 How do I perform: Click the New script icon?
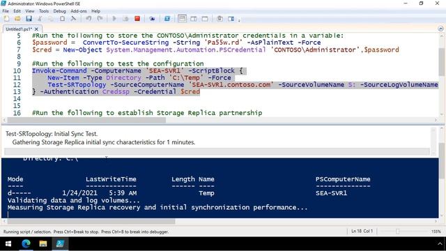[6, 19]
